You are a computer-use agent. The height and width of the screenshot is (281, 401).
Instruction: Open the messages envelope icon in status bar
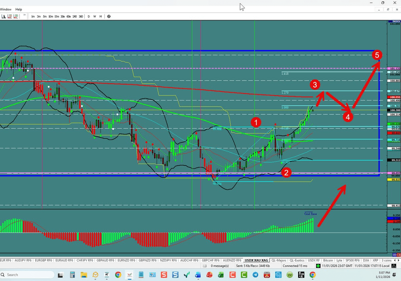(204, 266)
